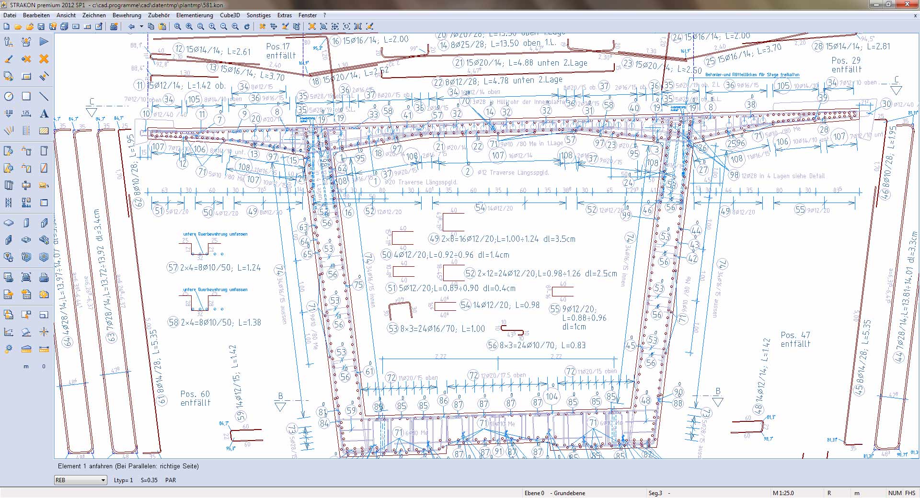Click the new file icon in toolbar
The image size is (920, 498).
(x=7, y=26)
